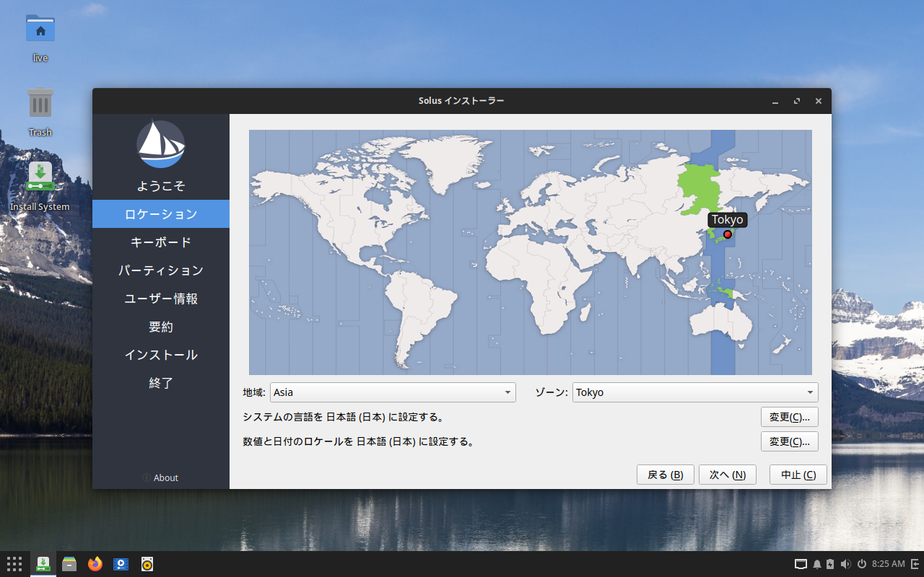The height and width of the screenshot is (577, 924).
Task: Launch the Install System desktop shortcut
Action: click(x=40, y=177)
